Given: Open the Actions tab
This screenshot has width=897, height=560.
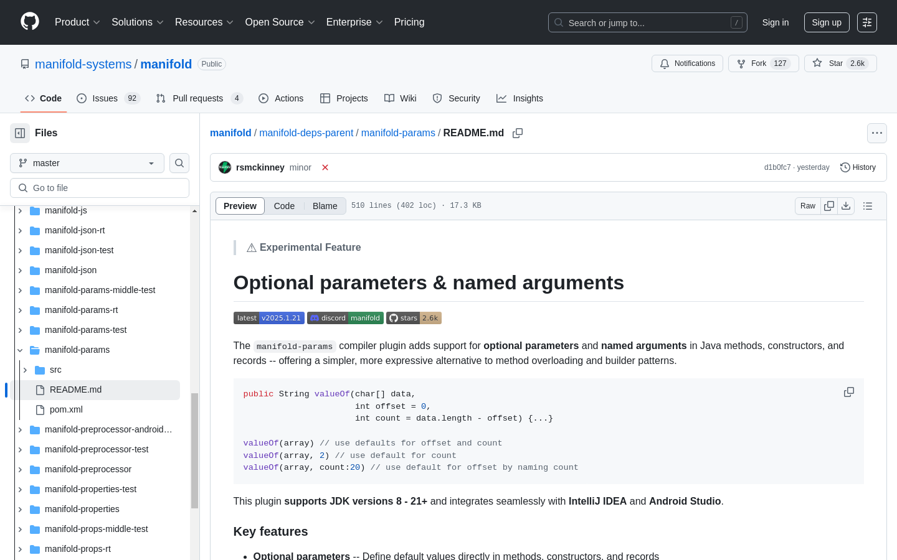Looking at the screenshot, I should point(281,98).
